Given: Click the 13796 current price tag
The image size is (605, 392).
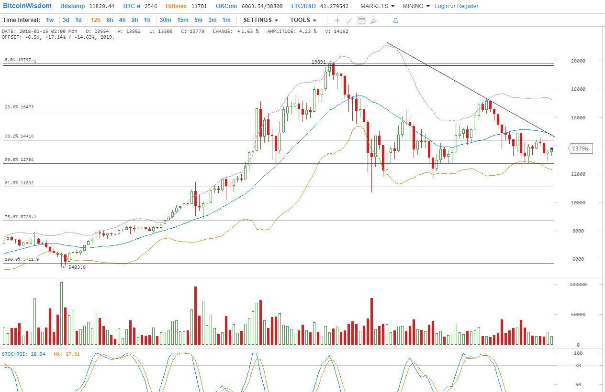Looking at the screenshot, I should click(x=580, y=149).
